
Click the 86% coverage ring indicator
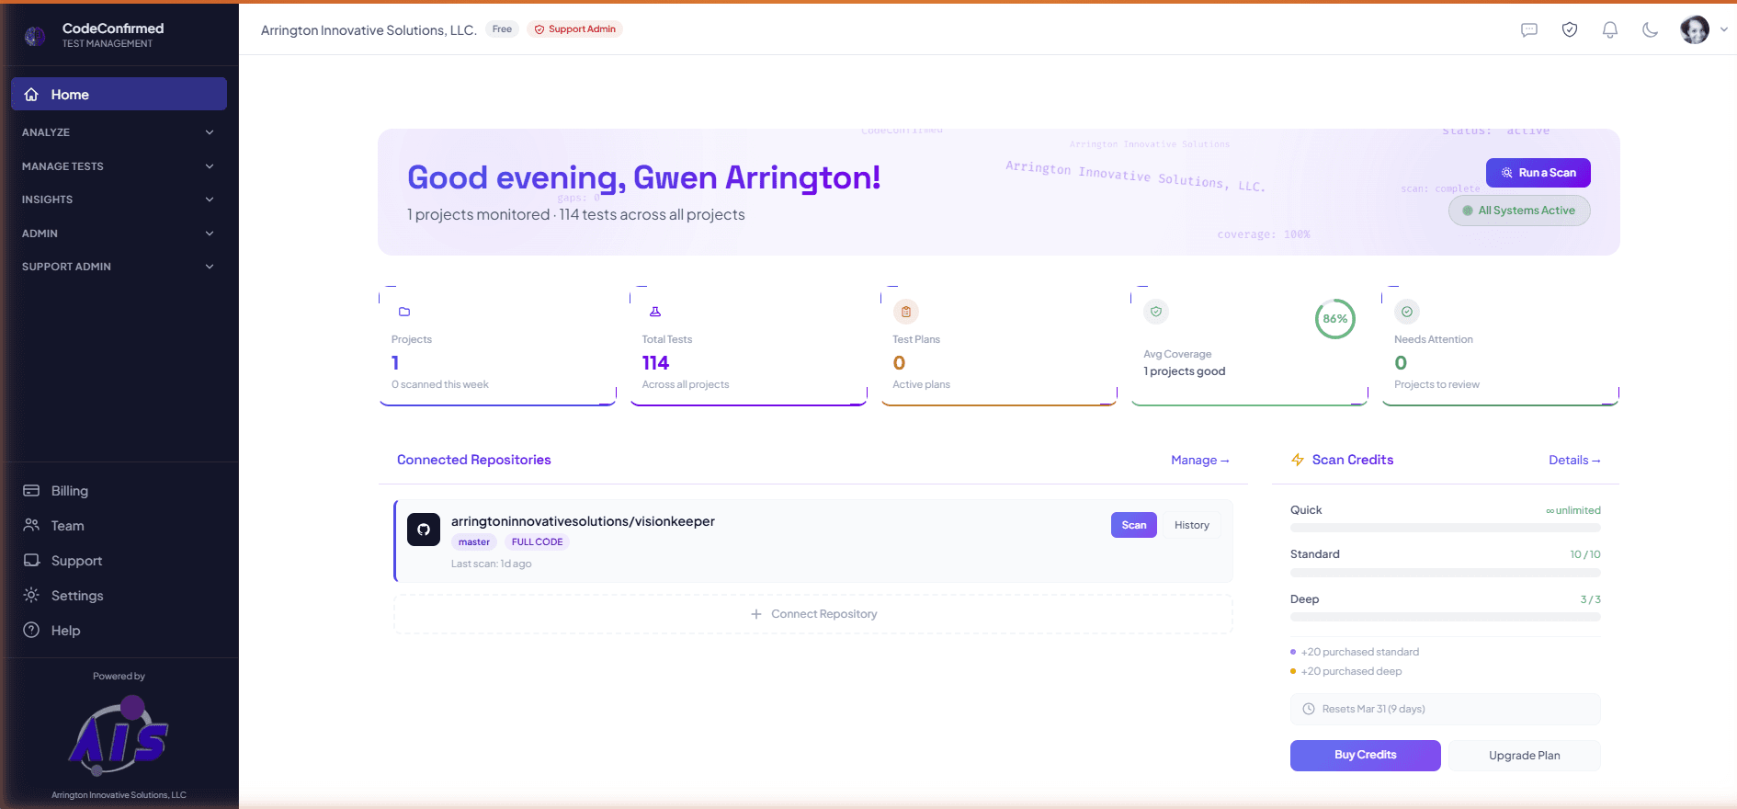pyautogui.click(x=1335, y=319)
